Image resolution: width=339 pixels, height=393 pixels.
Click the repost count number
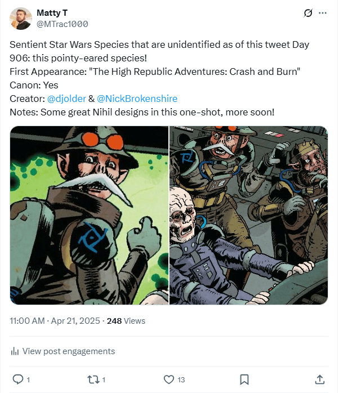pyautogui.click(x=104, y=379)
